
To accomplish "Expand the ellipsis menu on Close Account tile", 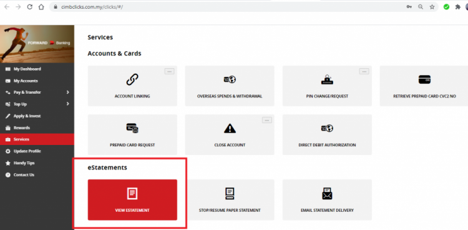I will click(267, 120).
